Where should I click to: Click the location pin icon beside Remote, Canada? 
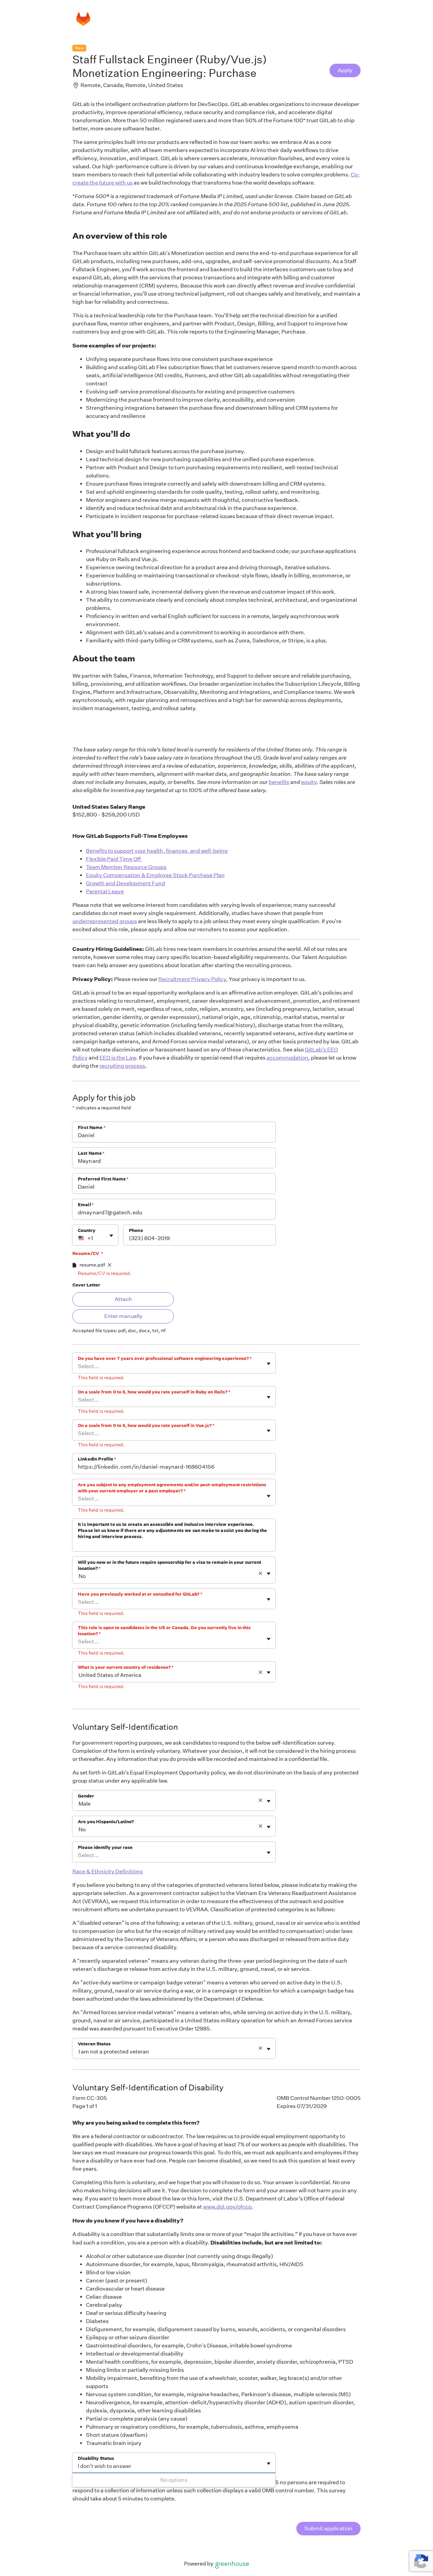[75, 85]
